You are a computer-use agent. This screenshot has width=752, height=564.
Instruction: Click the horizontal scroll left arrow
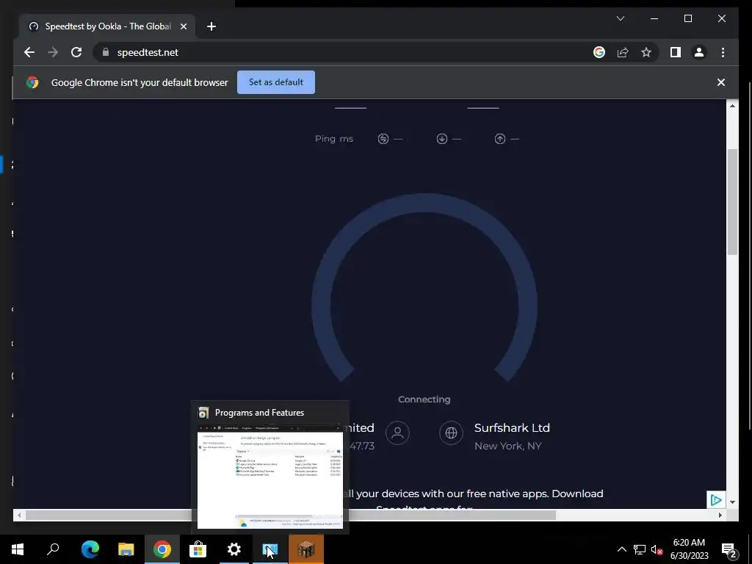point(18,515)
